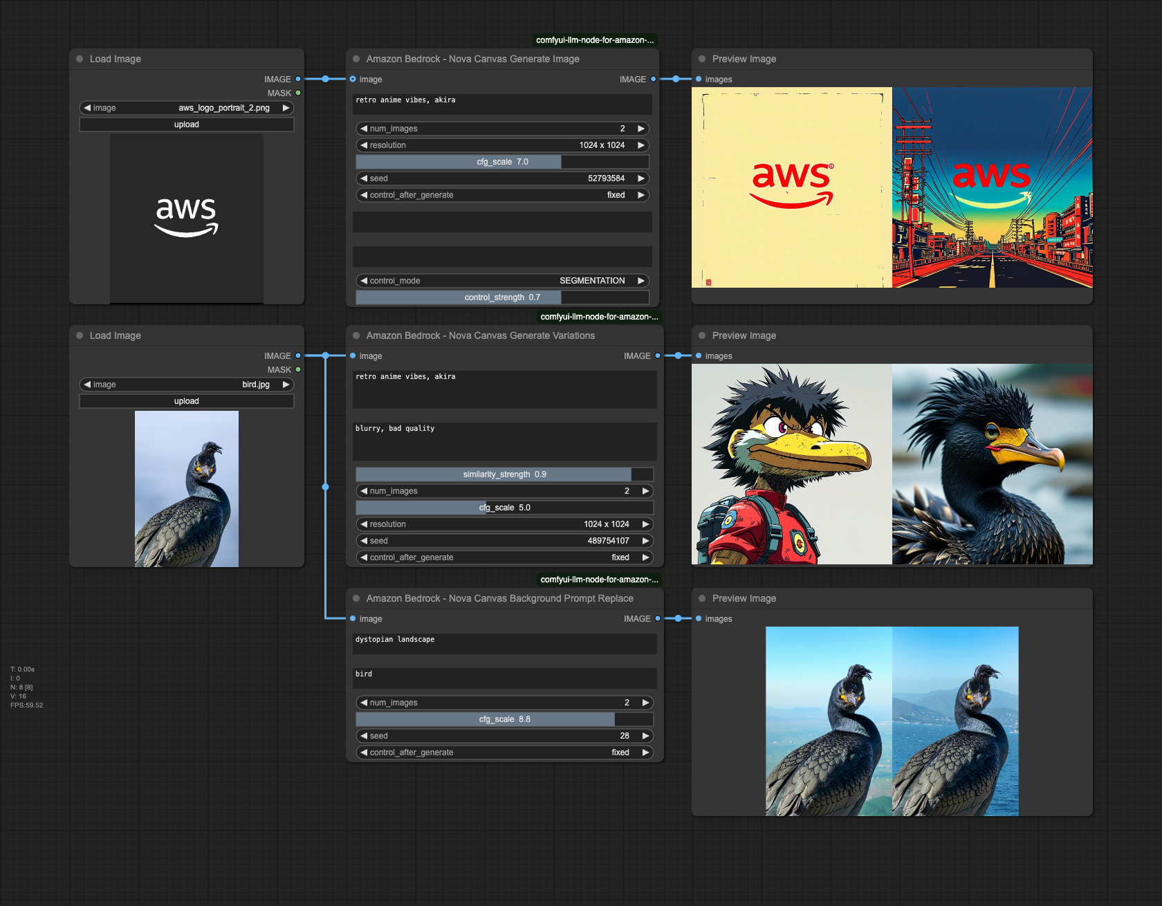Collapse the bird.jpg Load Image node dot

pyautogui.click(x=80, y=335)
